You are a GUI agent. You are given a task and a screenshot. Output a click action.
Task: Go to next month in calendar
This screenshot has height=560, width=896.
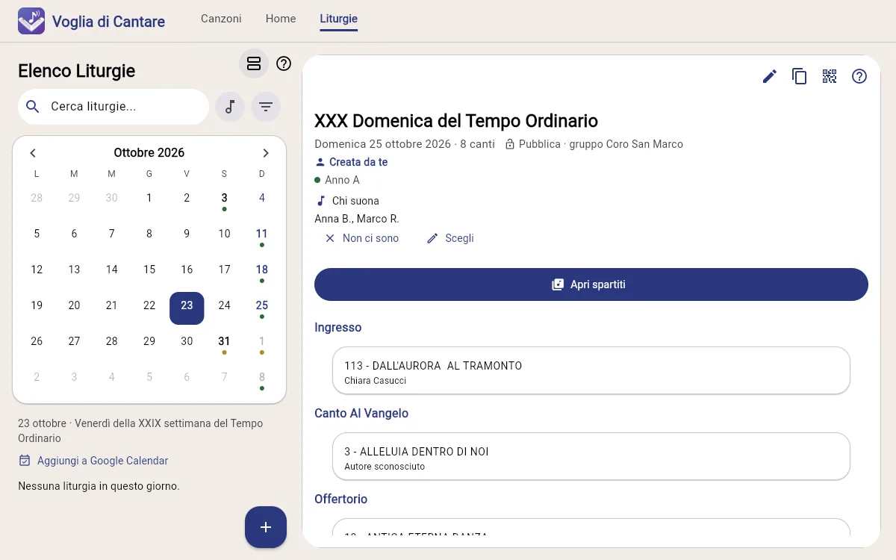pos(266,153)
